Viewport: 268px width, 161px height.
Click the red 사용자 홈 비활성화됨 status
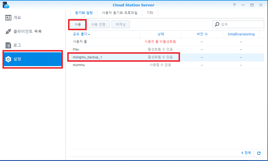(x=160, y=42)
